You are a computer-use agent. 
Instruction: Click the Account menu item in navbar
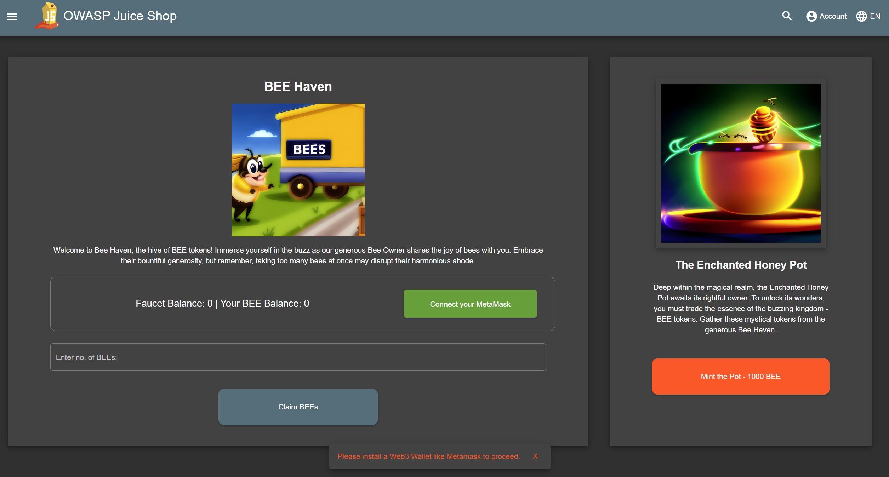827,16
